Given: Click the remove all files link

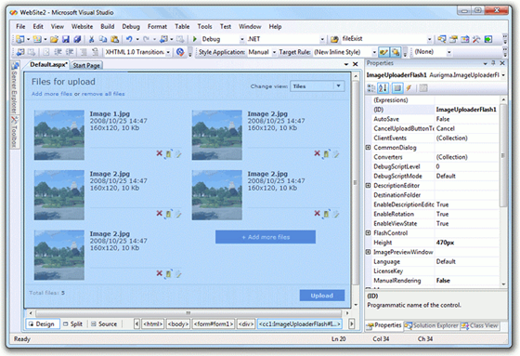Looking at the screenshot, I should click(x=103, y=94).
